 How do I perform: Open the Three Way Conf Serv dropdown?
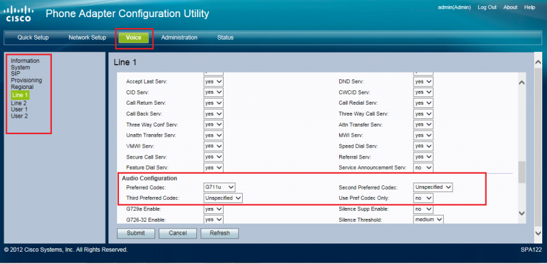click(213, 124)
